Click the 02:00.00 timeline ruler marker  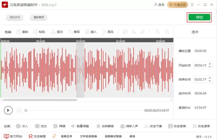tap(161, 41)
